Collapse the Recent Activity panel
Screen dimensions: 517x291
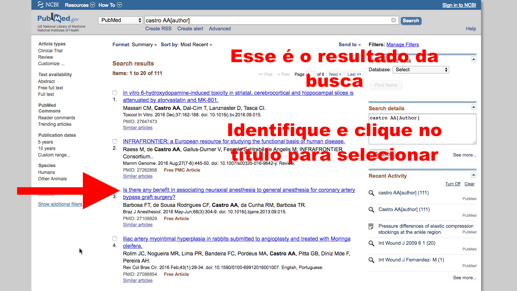473,175
